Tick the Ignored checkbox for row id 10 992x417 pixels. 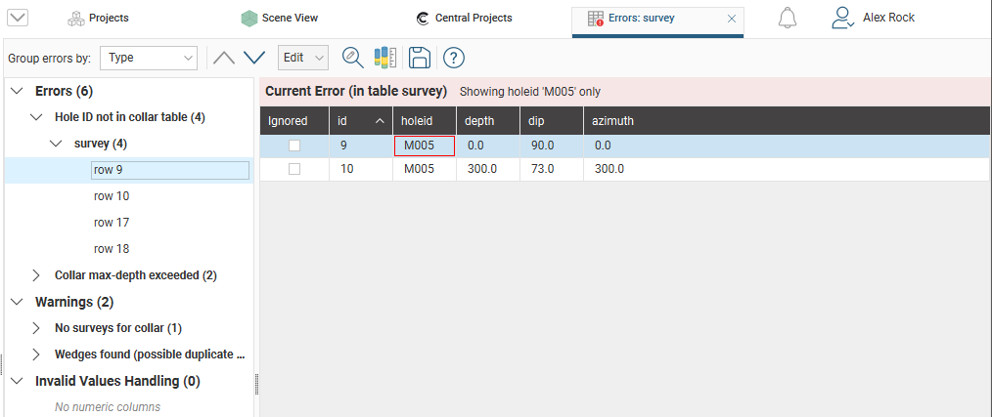coord(294,169)
